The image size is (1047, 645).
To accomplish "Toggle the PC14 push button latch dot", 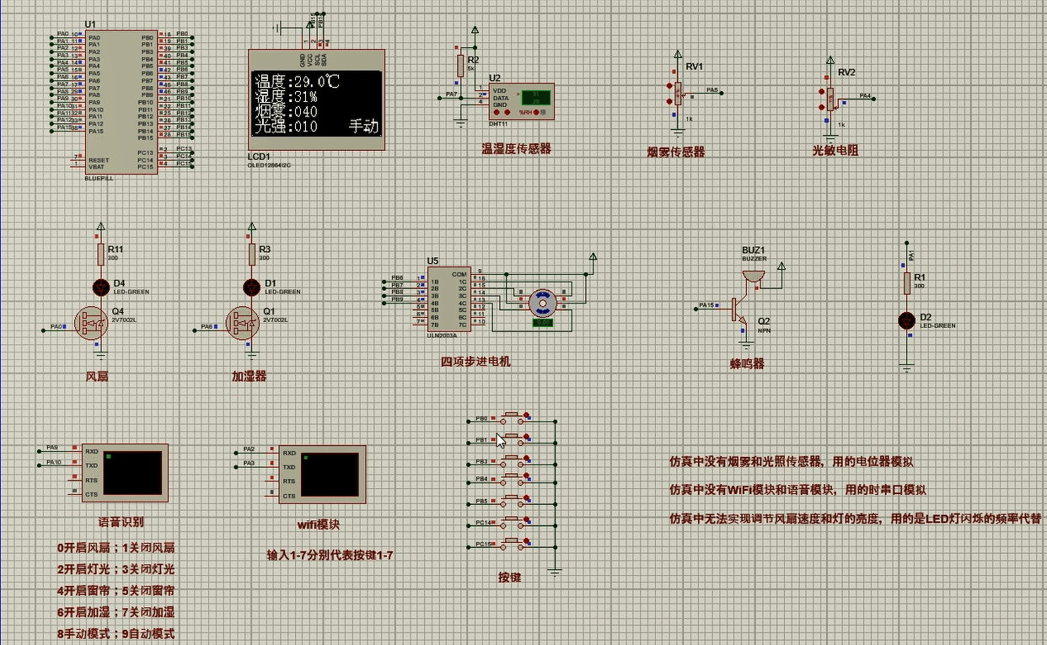I will [x=528, y=519].
